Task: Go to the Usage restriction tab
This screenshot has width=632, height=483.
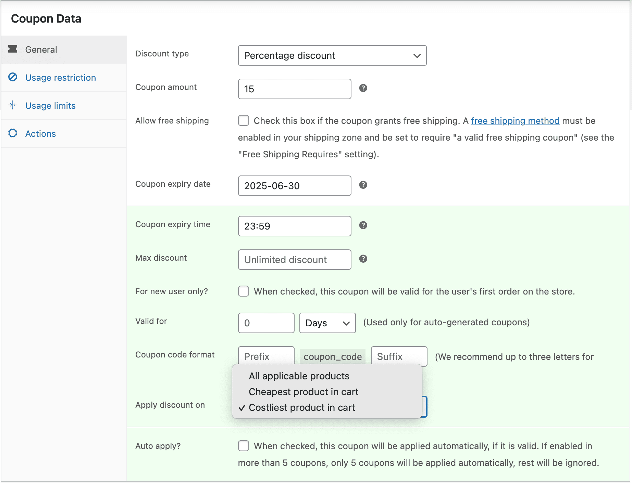Action: click(x=60, y=78)
